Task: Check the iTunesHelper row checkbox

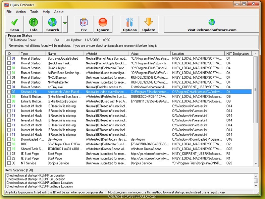Action: (9, 68)
